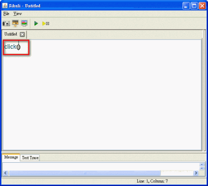Click the right arrow of horizontal scrollbar
Viewport: 208px width, 186px height.
point(196,173)
